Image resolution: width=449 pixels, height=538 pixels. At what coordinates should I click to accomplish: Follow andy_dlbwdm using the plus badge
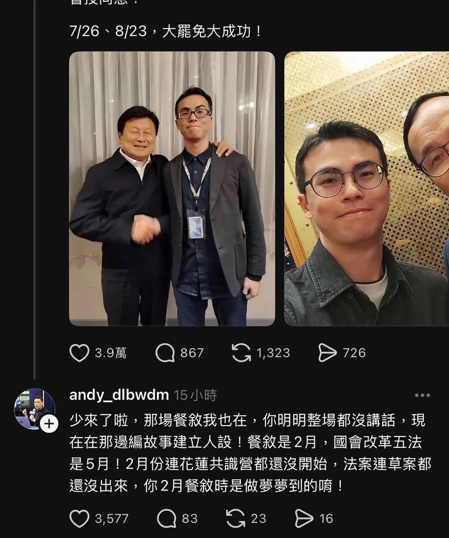[49, 424]
